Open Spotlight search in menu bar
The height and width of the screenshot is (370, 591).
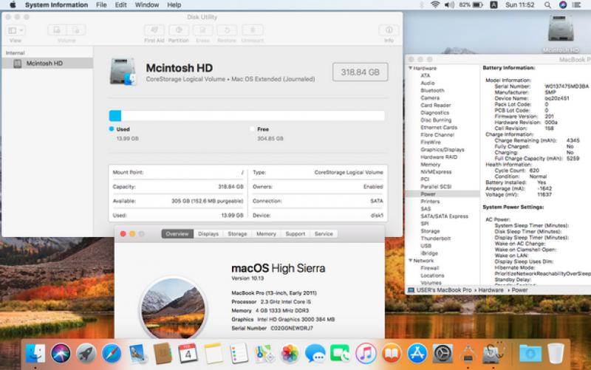click(x=547, y=5)
